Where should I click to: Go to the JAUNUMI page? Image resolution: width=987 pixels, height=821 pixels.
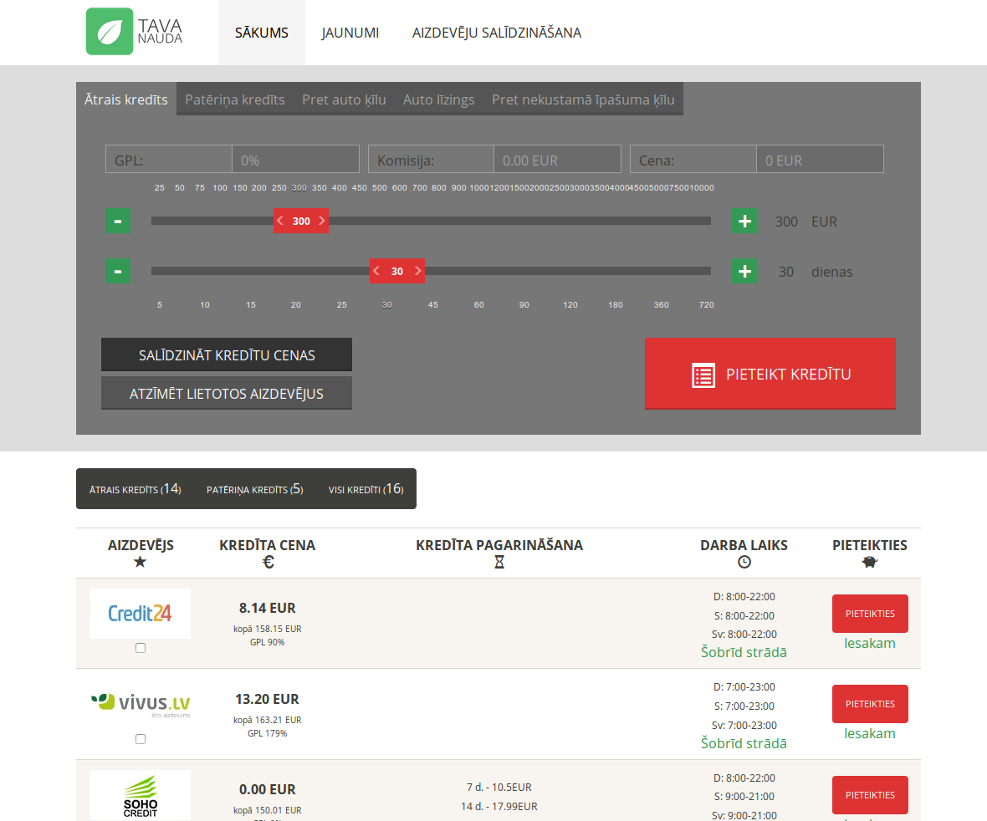coord(350,33)
